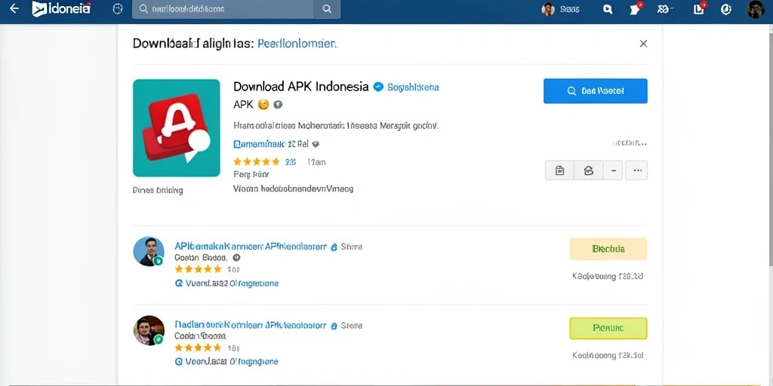773x386 pixels.
Task: Click the small icon after developer link
Action: 316,144
